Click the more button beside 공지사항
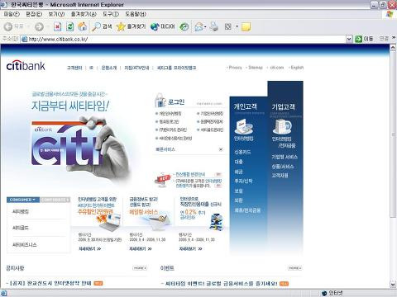This screenshot has height=297, width=397. 140,268
